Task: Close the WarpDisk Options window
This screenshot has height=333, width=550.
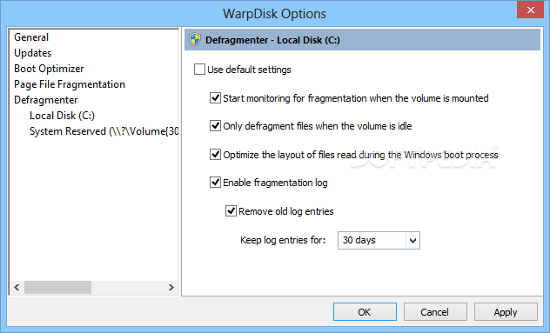Action: click(x=531, y=10)
